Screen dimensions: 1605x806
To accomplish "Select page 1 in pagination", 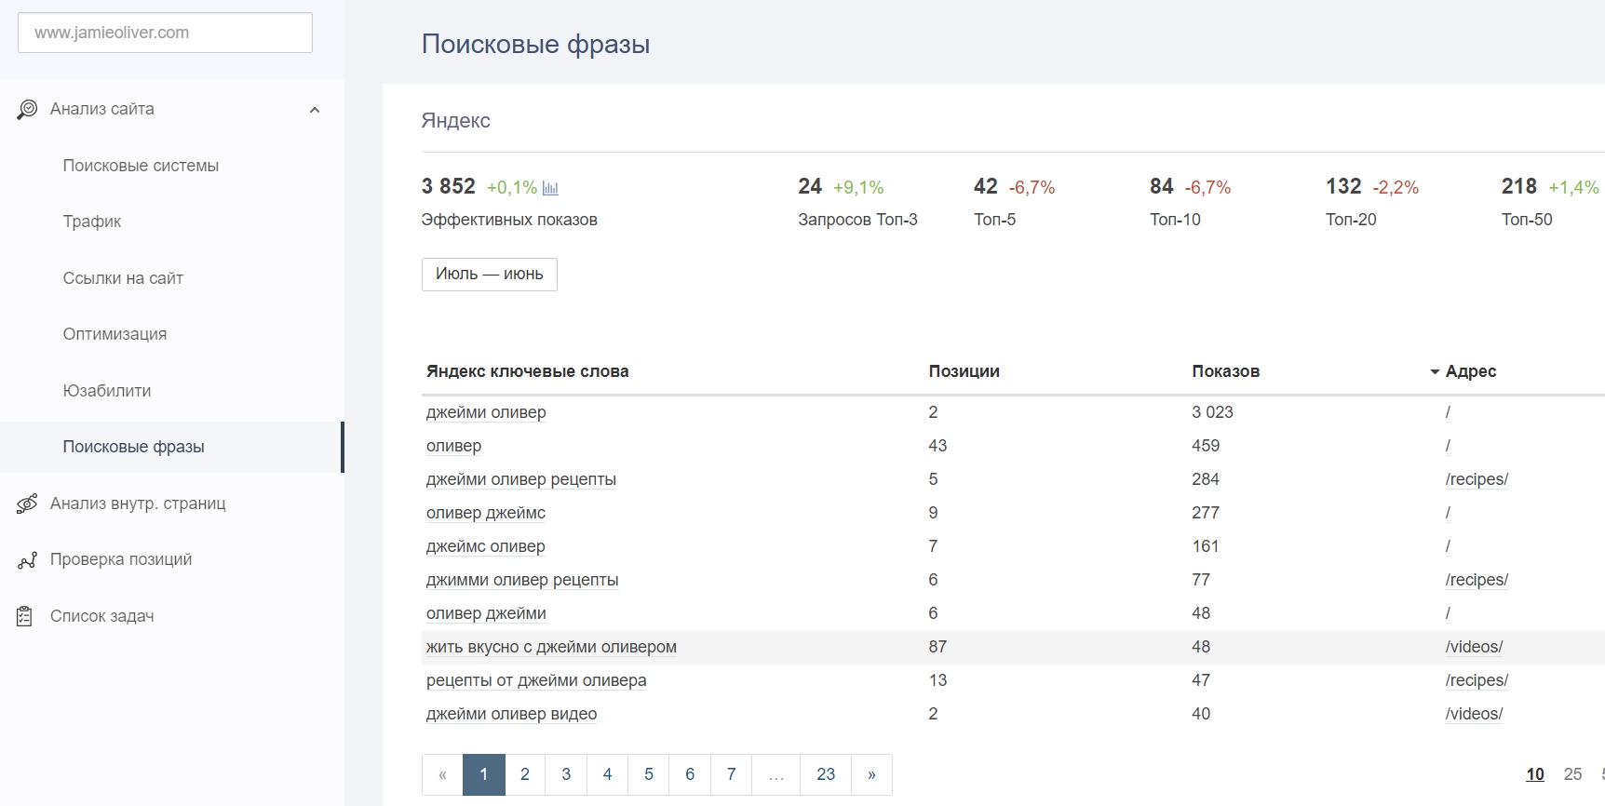I will coord(484,774).
